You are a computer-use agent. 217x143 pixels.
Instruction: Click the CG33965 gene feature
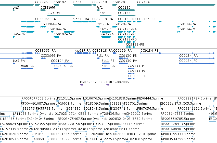(x=38, y=5)
